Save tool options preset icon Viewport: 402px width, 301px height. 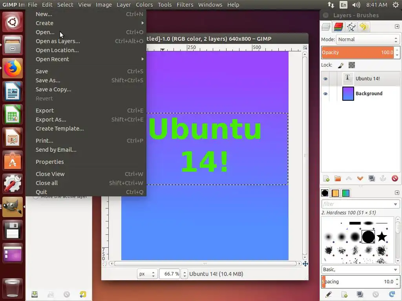coord(35,294)
